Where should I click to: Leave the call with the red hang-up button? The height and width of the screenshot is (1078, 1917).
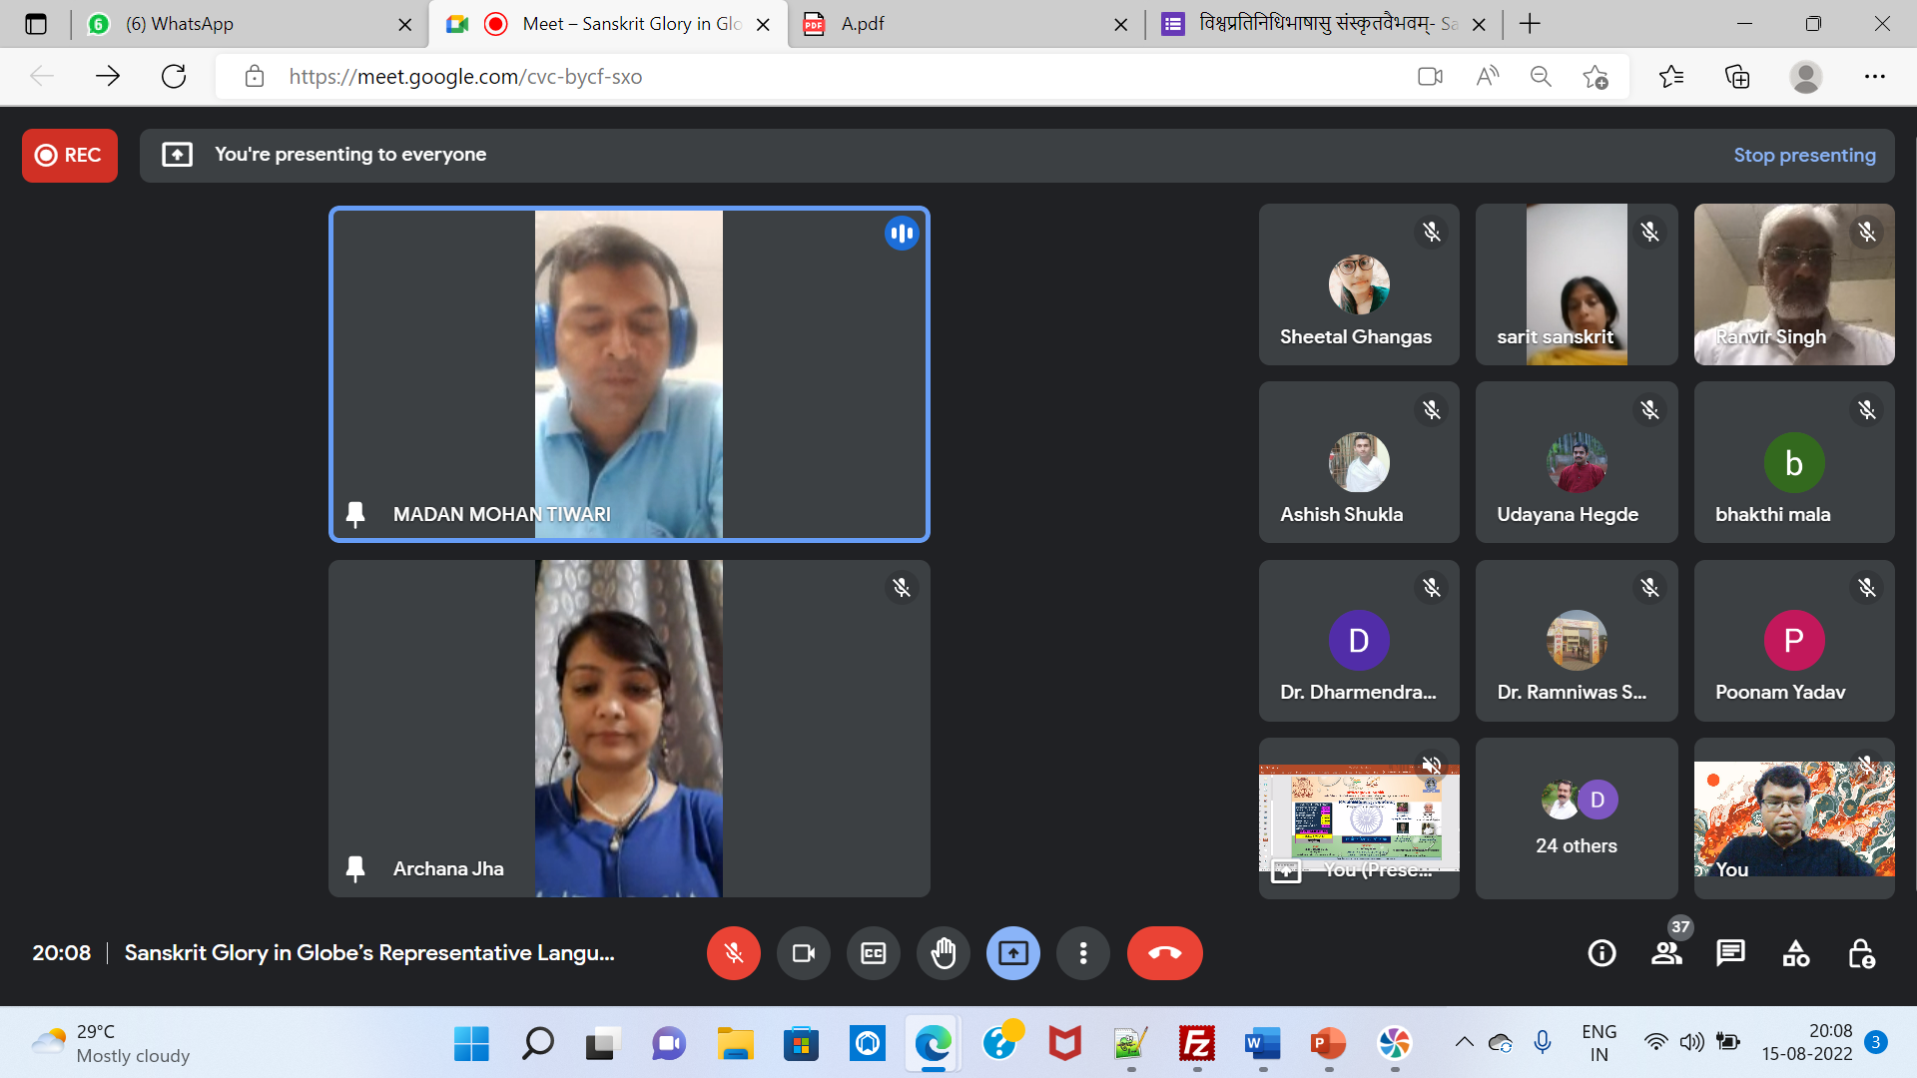(x=1164, y=953)
